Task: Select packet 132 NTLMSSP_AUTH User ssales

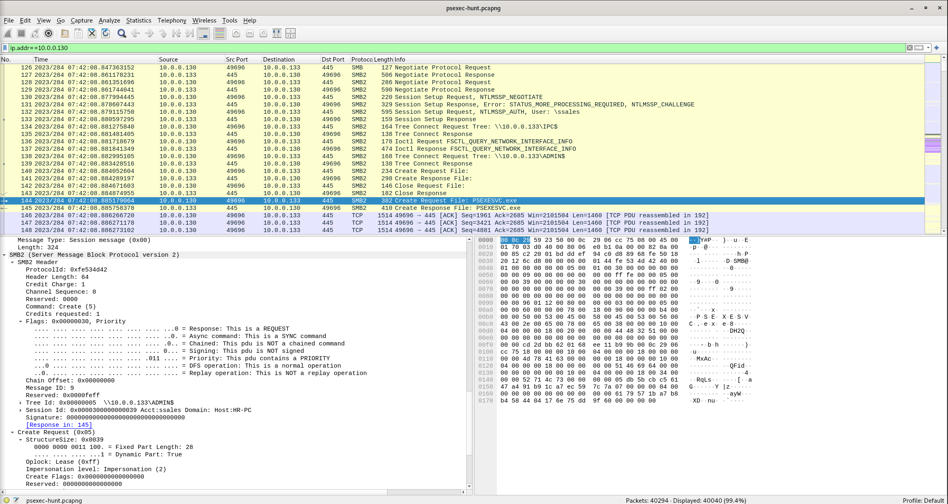Action: click(x=462, y=112)
